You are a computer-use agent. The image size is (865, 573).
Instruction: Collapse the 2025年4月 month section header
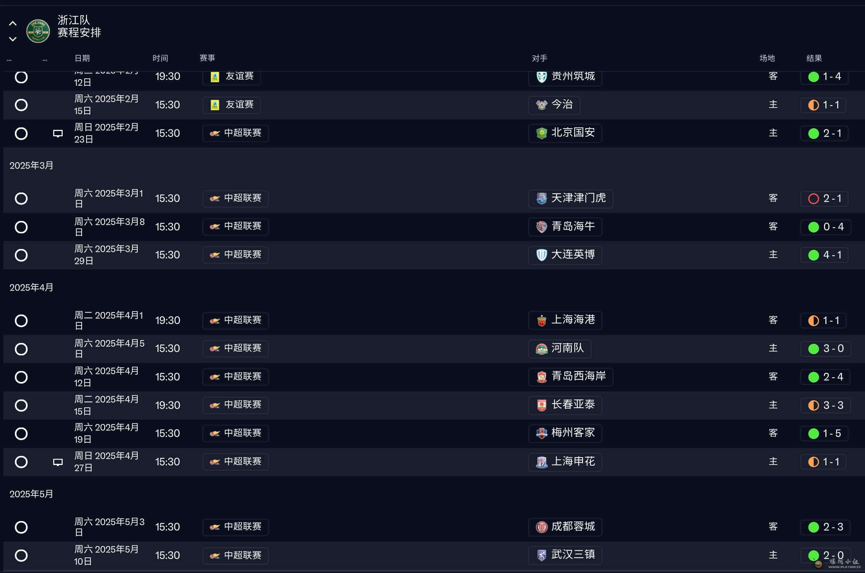[31, 288]
